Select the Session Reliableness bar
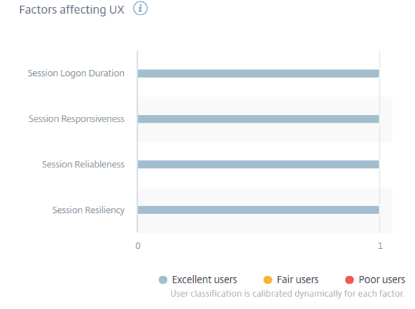This screenshot has height=309, width=415. click(258, 165)
